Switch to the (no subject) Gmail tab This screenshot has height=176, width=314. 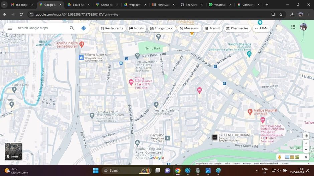(22, 5)
